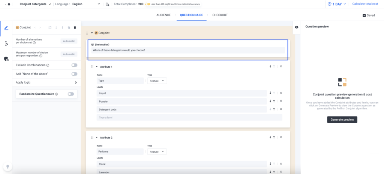Grab the Attribute 1 drag handle
This screenshot has width=384, height=174.
(x=92, y=67)
